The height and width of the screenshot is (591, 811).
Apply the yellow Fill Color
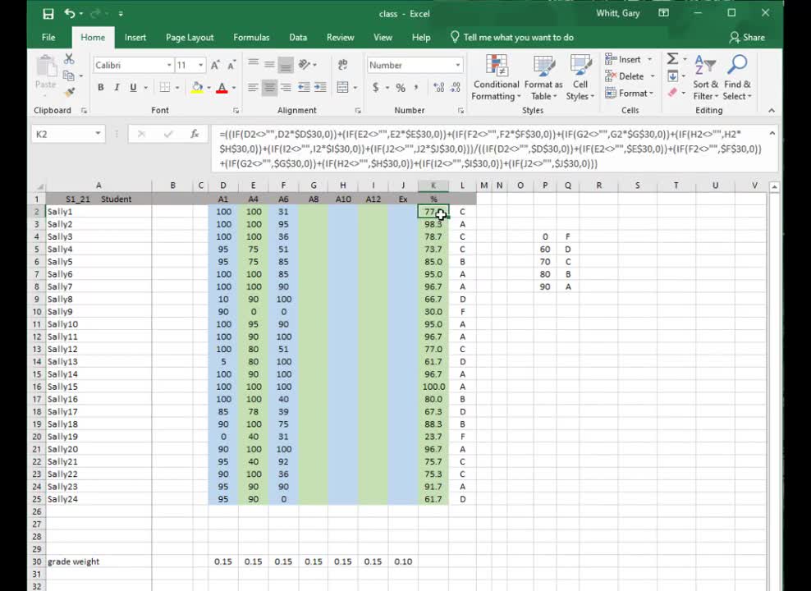pos(197,87)
